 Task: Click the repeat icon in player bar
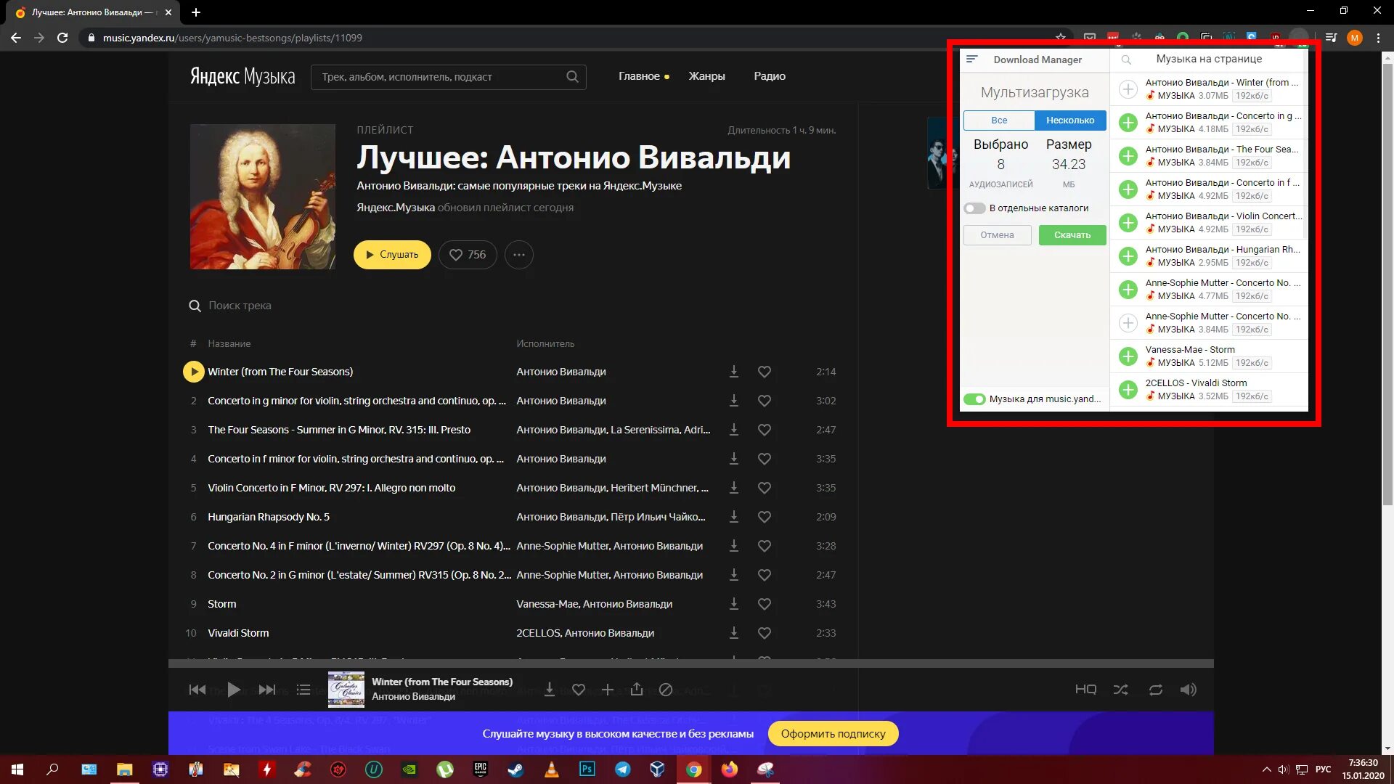pos(1155,690)
